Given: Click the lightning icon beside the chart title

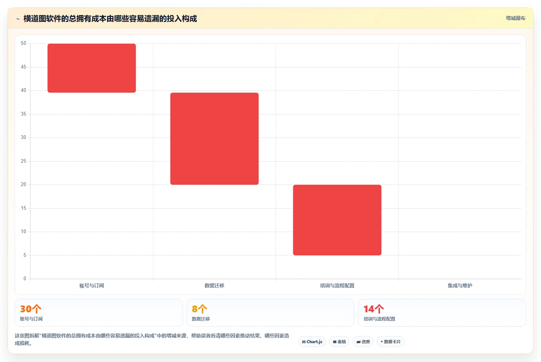Looking at the screenshot, I should point(18,19).
